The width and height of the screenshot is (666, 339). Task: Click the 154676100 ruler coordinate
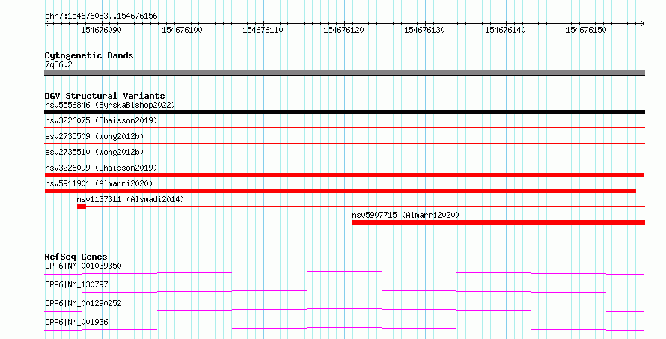(x=182, y=30)
